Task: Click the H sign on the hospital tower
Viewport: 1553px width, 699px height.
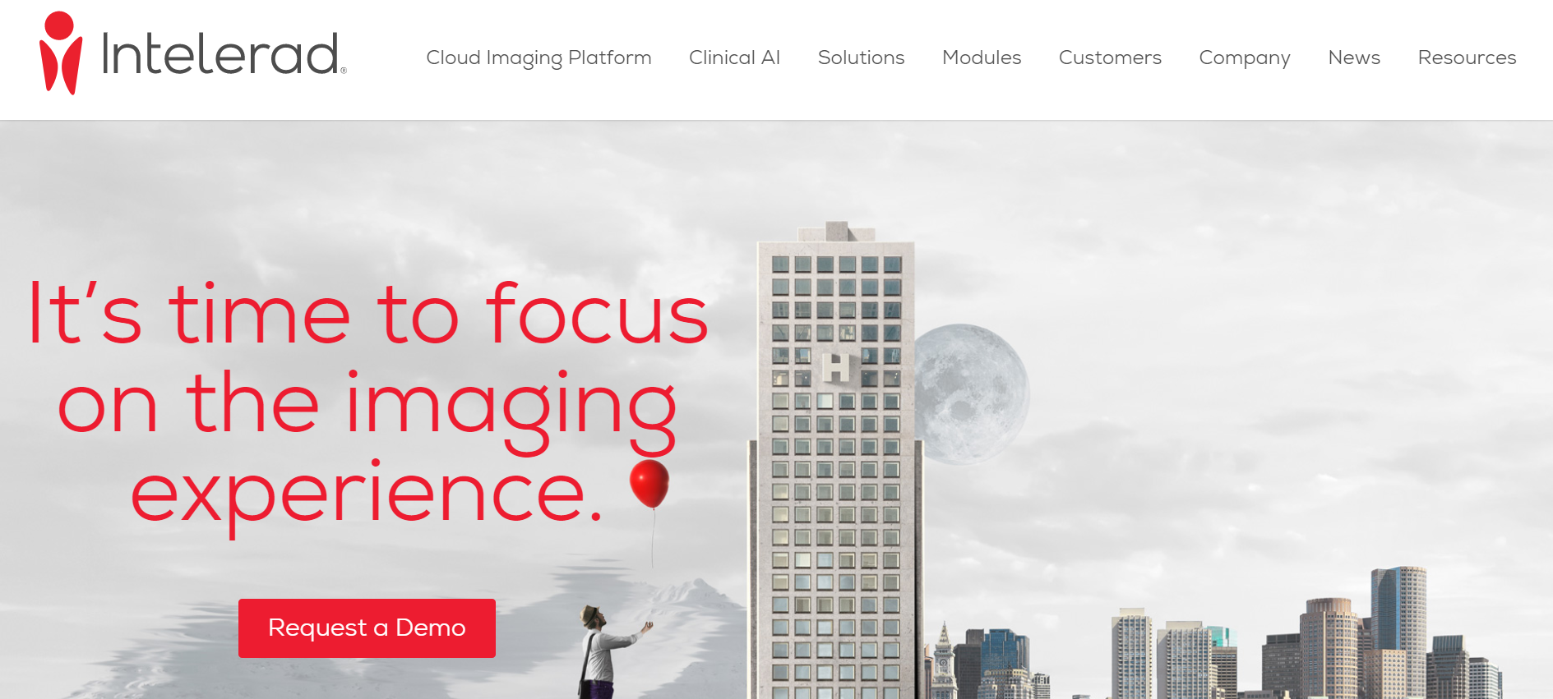Action: [836, 368]
